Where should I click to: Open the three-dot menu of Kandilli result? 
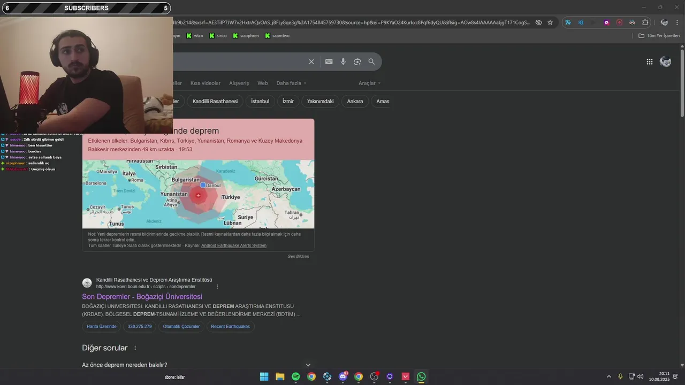217,287
